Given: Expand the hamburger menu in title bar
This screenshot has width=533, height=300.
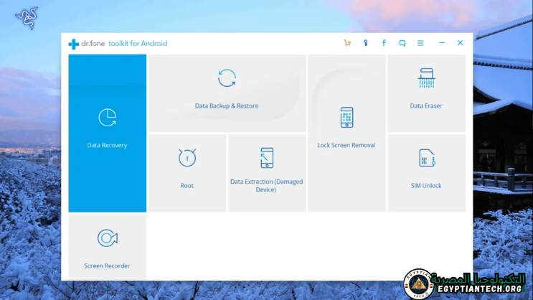Looking at the screenshot, I should coord(420,43).
